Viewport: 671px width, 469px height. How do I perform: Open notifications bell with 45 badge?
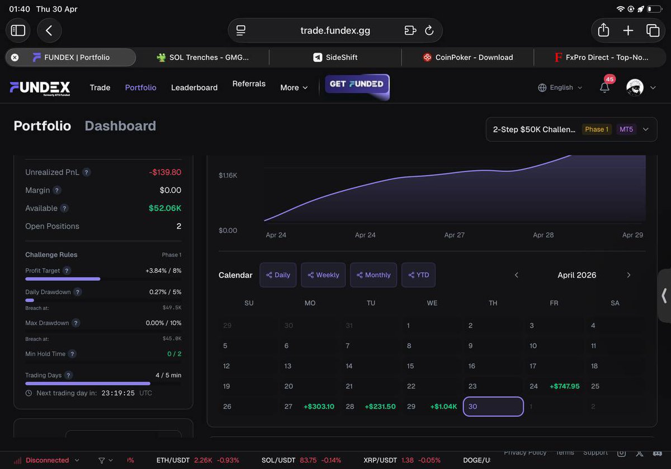[x=604, y=87]
